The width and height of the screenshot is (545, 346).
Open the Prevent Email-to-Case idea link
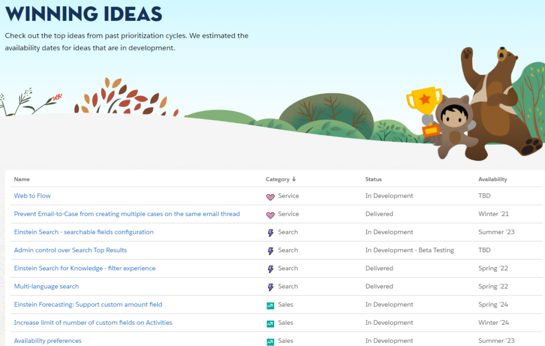pos(127,214)
